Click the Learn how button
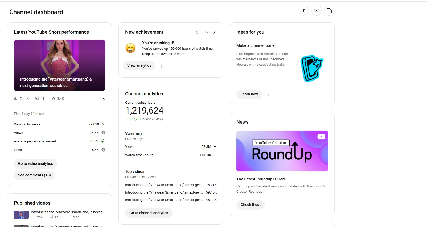Viewport: 427px width, 227px height. [x=249, y=94]
